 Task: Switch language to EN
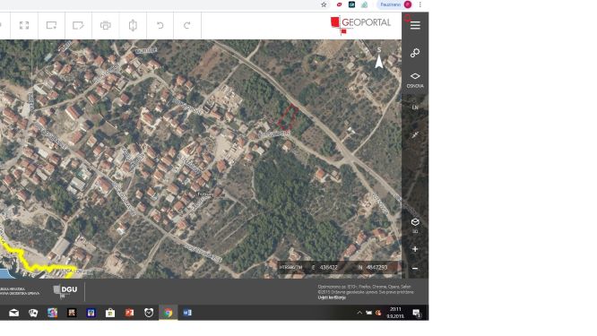point(415,108)
